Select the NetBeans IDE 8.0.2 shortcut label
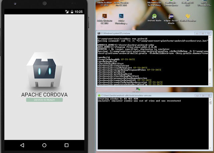214x153 pixels. tap(188, 4)
